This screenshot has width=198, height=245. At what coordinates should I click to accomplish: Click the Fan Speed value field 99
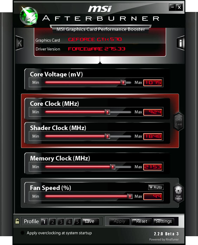pyautogui.click(x=153, y=196)
